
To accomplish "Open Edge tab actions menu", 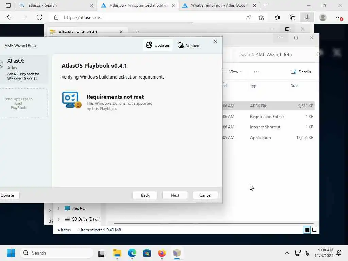I will tap(8, 5).
